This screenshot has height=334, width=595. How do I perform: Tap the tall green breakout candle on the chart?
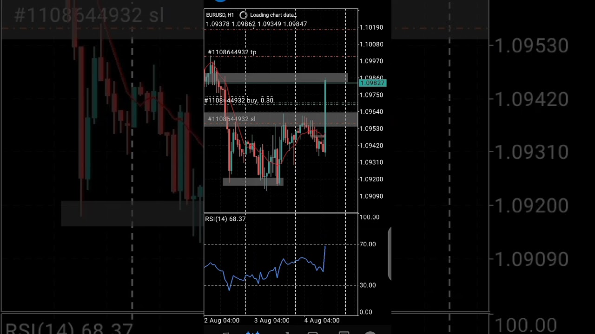(325, 116)
